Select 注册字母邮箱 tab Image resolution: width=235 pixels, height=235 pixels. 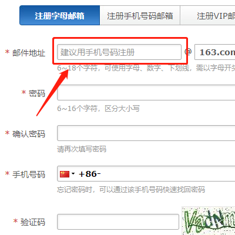[x=60, y=15]
